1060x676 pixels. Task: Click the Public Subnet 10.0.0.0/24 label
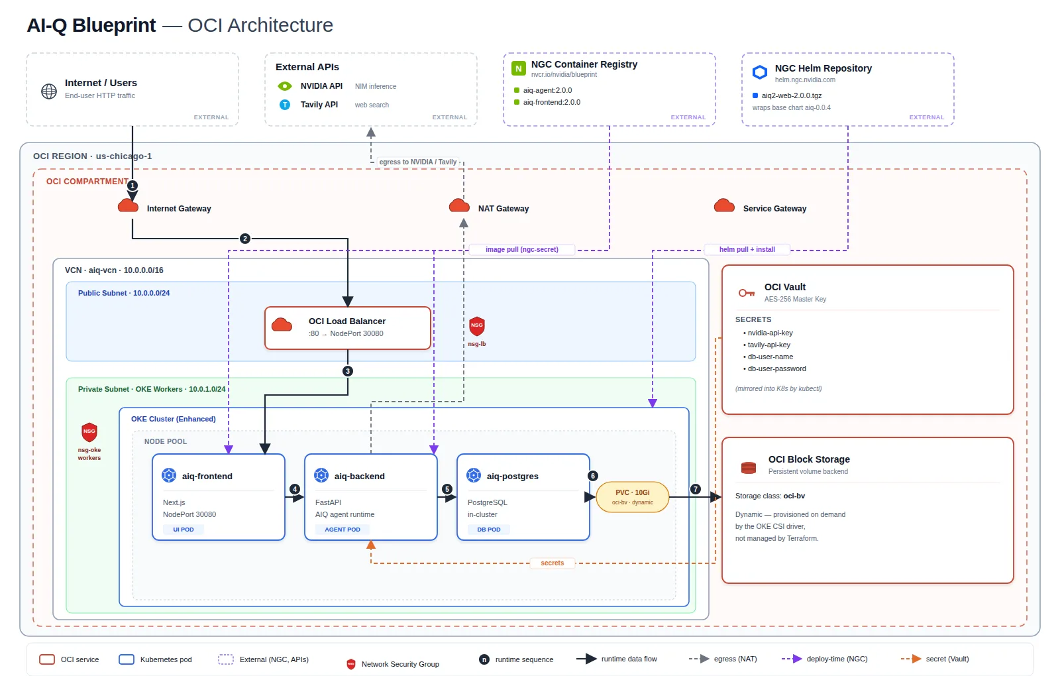(x=124, y=293)
